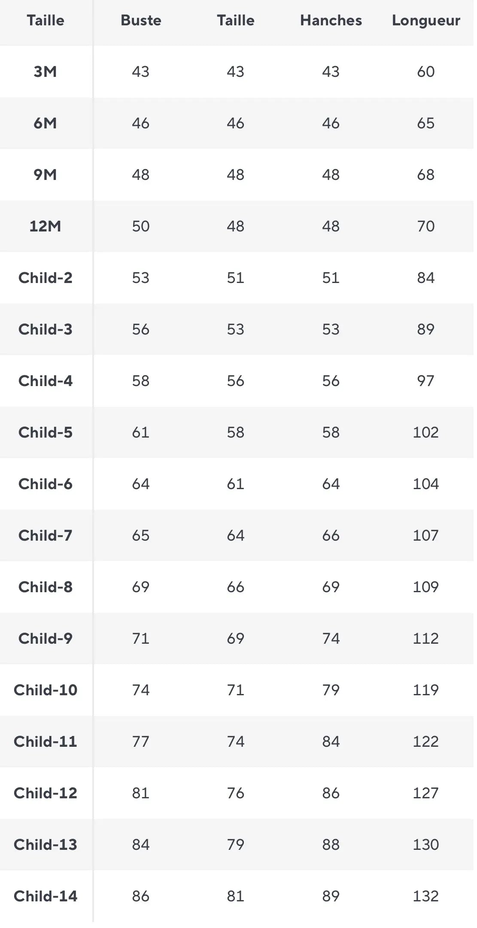Click the Buste value 77 for Child-11

coord(141,742)
